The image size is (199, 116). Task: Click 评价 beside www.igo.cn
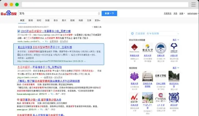(x=53, y=109)
